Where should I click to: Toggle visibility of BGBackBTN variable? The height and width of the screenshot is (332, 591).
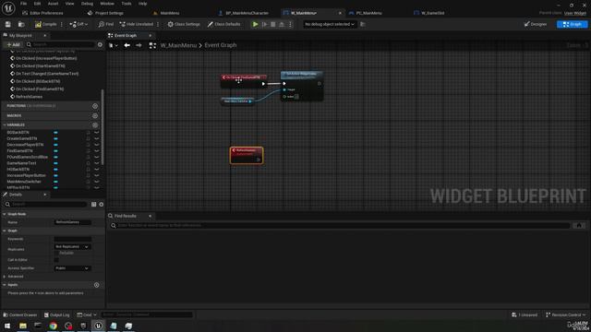(96, 133)
